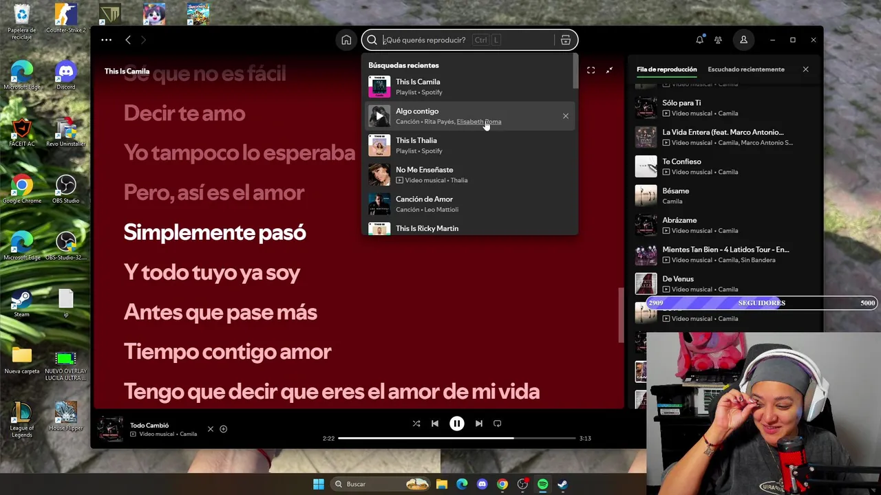Open Google Chrome desktop shortcut
The height and width of the screenshot is (495, 881).
[x=22, y=189]
